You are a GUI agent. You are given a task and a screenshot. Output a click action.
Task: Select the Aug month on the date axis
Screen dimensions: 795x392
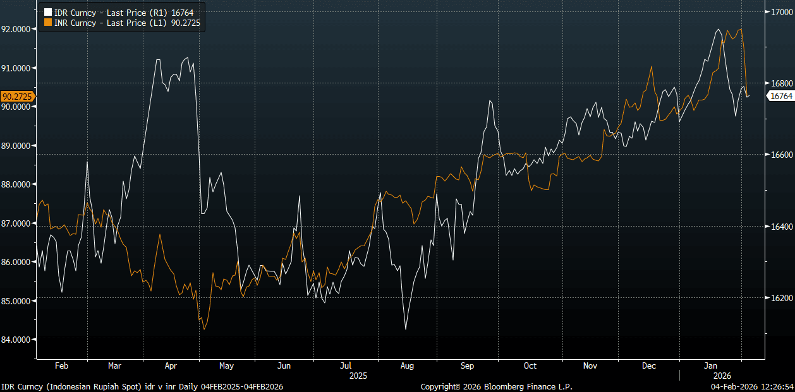(406, 365)
